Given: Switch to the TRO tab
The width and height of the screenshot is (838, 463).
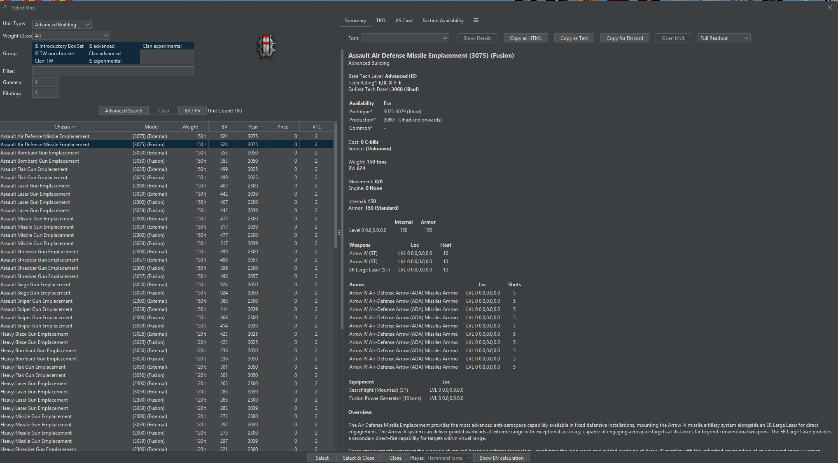Looking at the screenshot, I should coord(380,21).
